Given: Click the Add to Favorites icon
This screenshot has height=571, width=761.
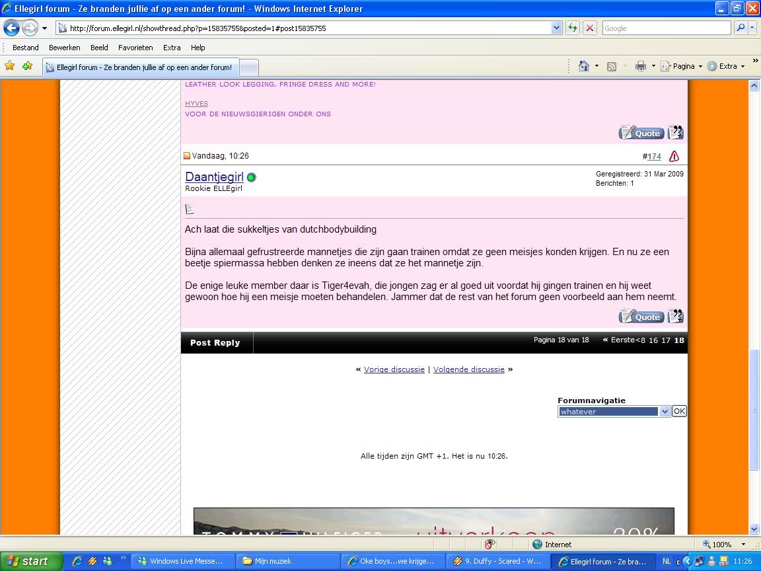Looking at the screenshot, I should click(x=27, y=66).
